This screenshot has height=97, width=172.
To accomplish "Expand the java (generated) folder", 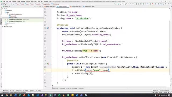I will pyautogui.click(x=4, y=23).
